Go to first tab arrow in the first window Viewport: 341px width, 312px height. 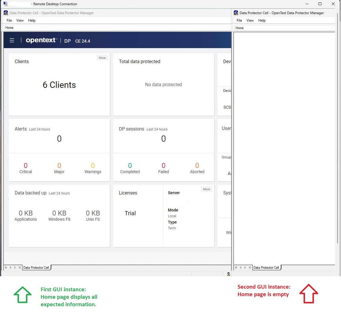[x=6, y=268]
